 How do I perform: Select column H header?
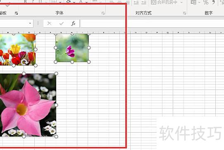pos(72,32)
